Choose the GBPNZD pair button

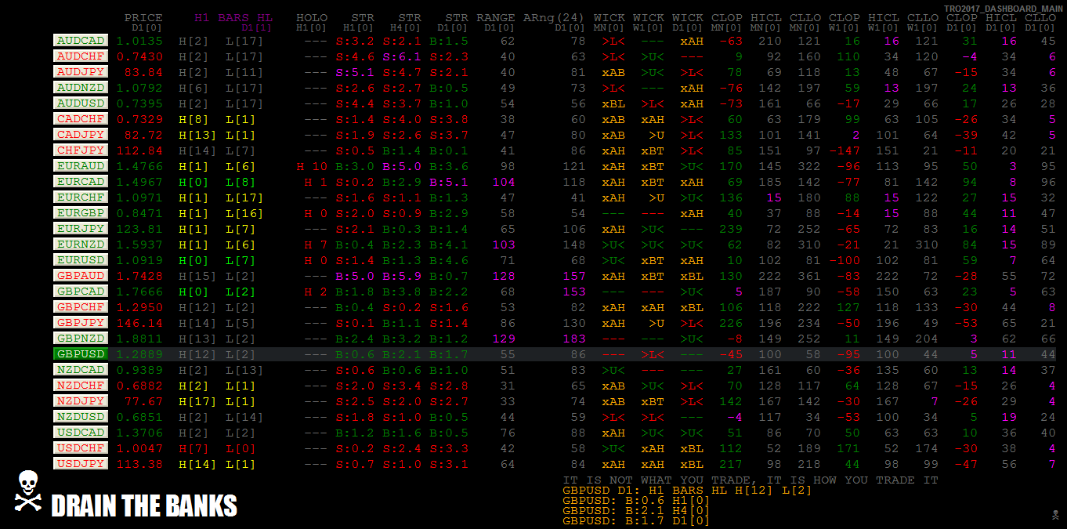coord(81,338)
